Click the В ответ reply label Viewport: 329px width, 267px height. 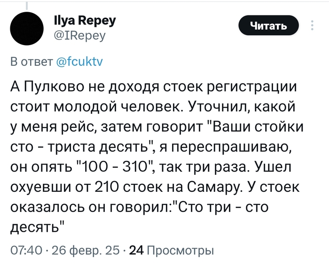[31, 62]
